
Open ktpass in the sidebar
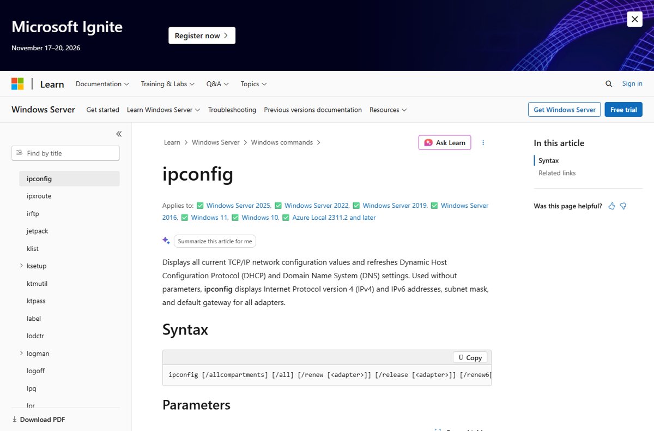(x=36, y=301)
